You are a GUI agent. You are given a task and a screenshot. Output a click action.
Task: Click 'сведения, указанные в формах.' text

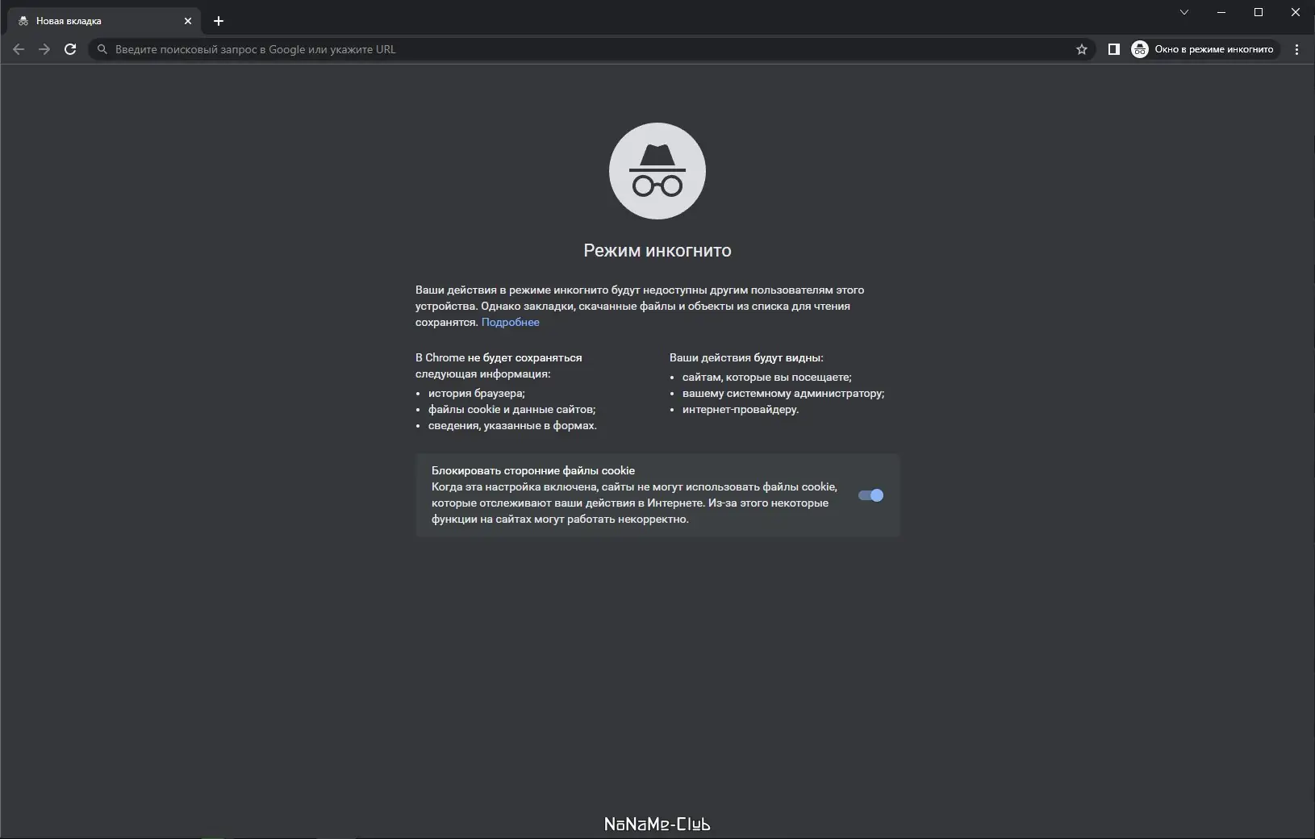(x=513, y=425)
